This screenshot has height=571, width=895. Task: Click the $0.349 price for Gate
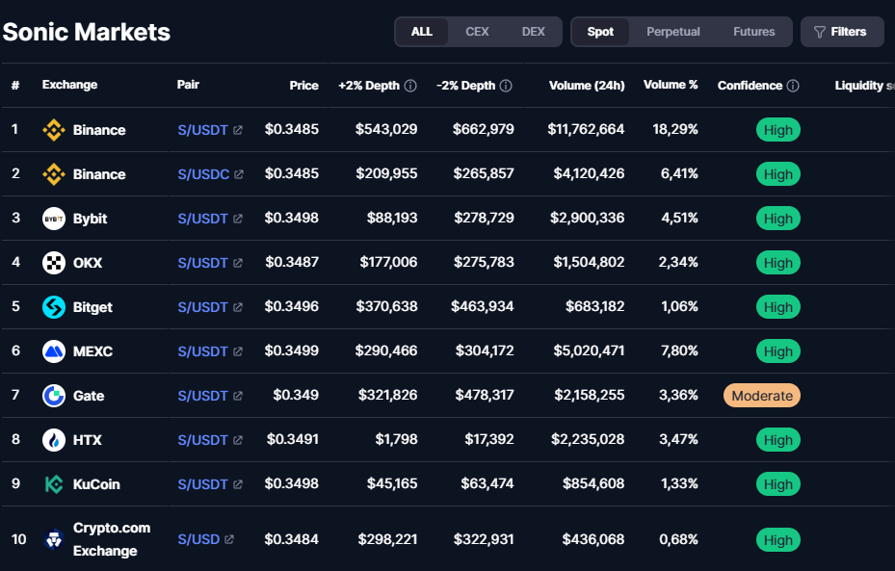[x=296, y=396]
